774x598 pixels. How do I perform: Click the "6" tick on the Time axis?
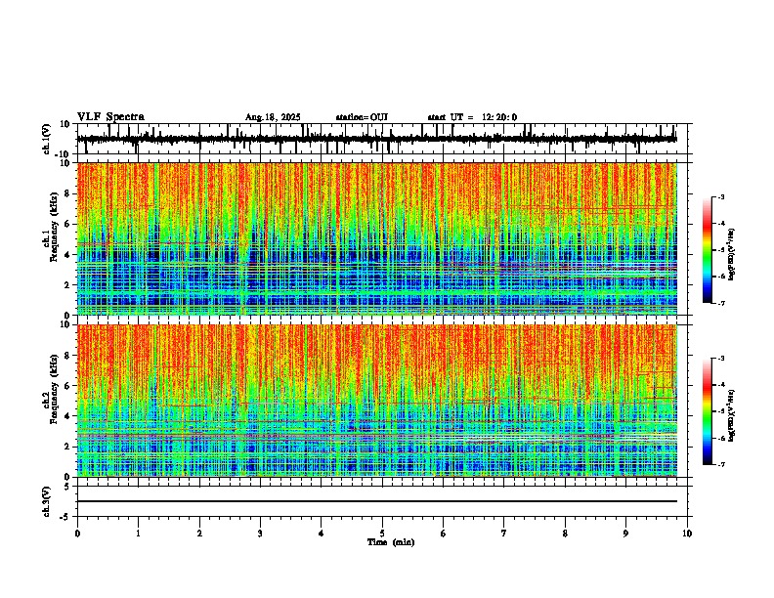point(444,534)
